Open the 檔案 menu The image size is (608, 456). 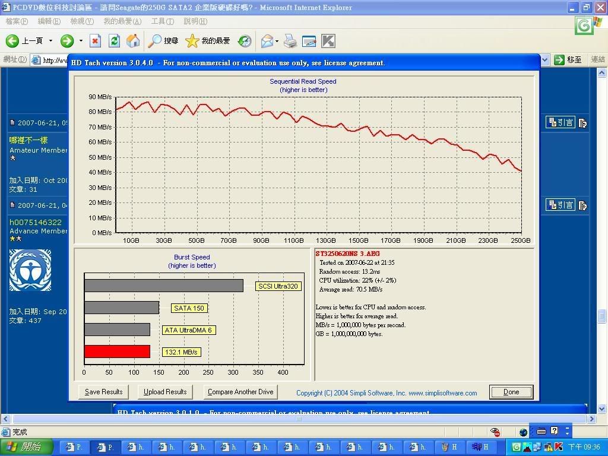17,21
